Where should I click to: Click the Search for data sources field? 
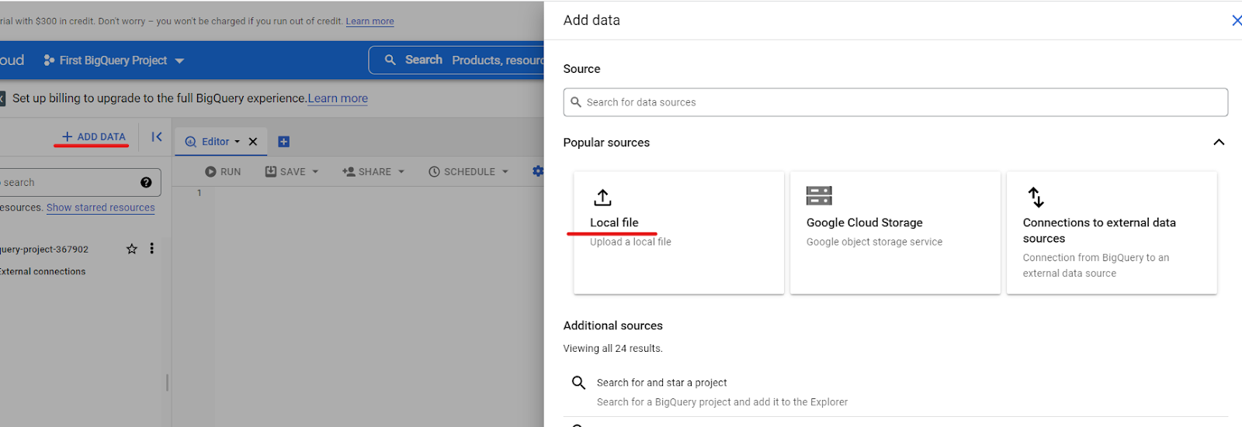point(895,102)
